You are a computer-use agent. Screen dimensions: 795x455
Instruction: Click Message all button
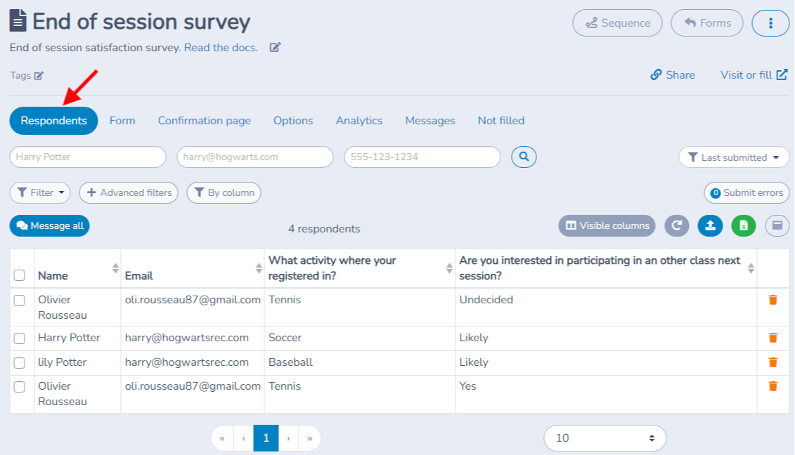pos(50,226)
